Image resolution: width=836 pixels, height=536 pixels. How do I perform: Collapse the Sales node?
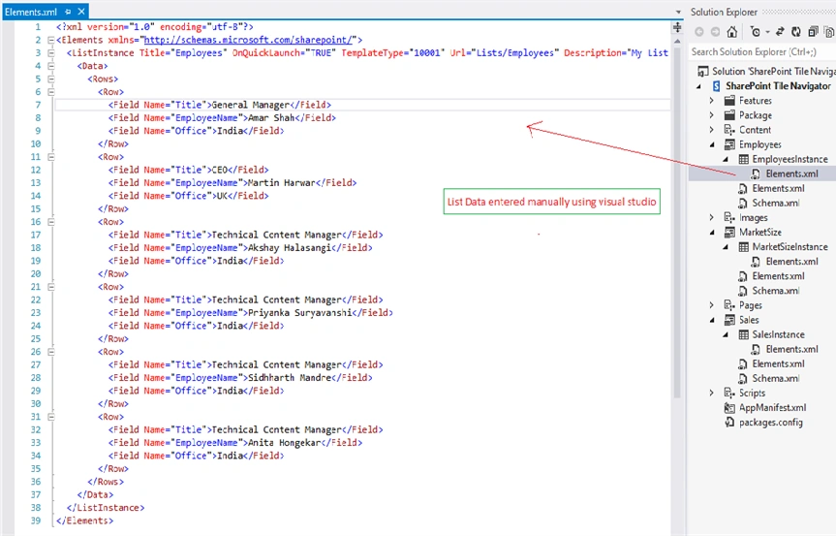coord(712,320)
